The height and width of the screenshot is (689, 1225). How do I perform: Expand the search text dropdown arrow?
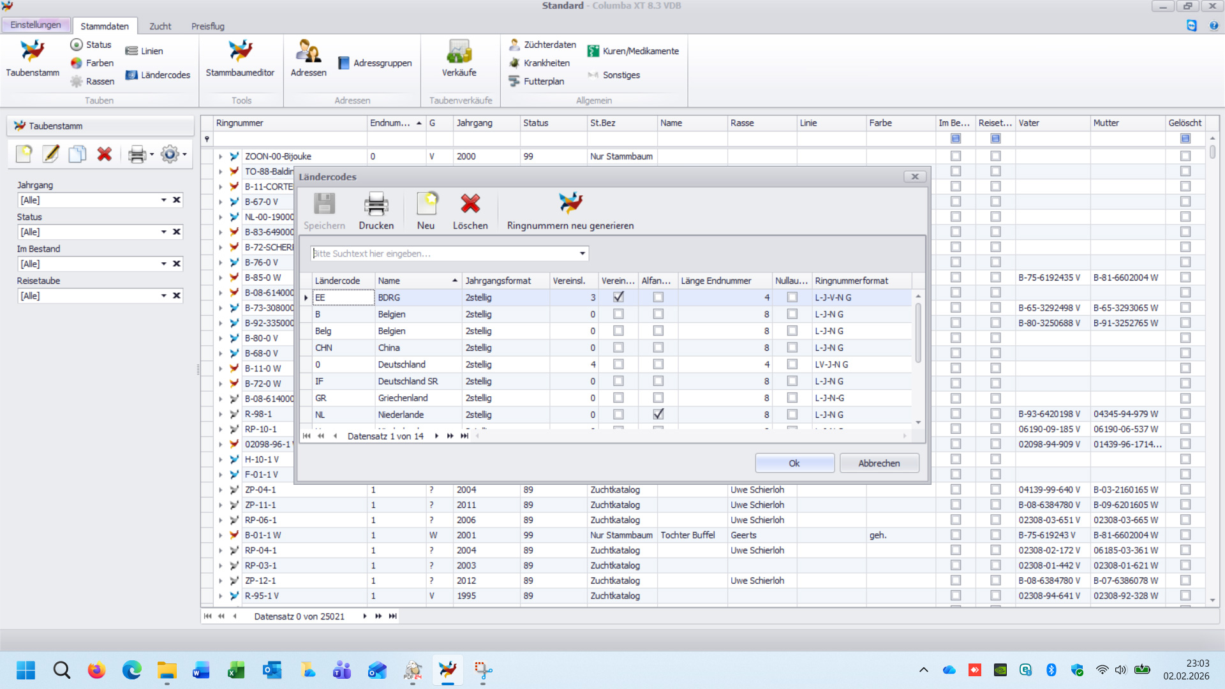pos(582,254)
